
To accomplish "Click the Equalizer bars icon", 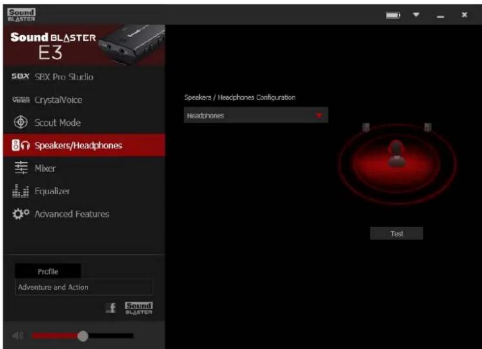I will [20, 191].
